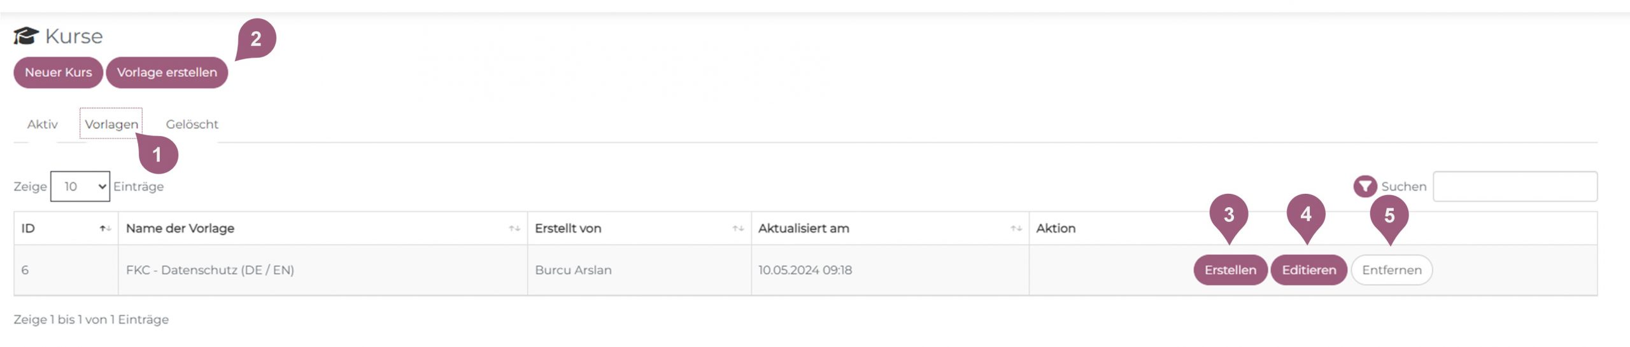Screen dimensions: 1630x347
Task: Select the Vorlagen tab
Action: tap(111, 125)
